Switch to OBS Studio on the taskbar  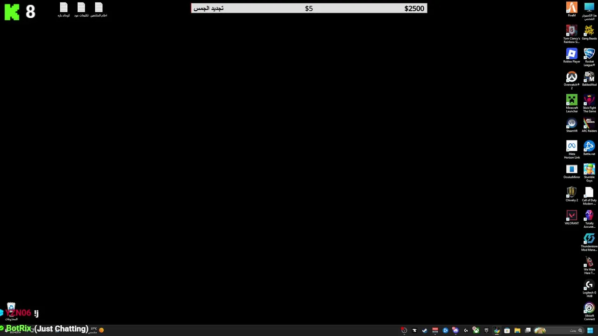tap(404, 330)
